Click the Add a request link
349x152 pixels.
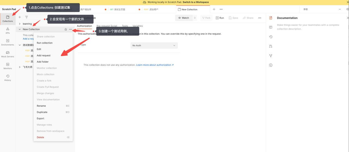point(28,39)
